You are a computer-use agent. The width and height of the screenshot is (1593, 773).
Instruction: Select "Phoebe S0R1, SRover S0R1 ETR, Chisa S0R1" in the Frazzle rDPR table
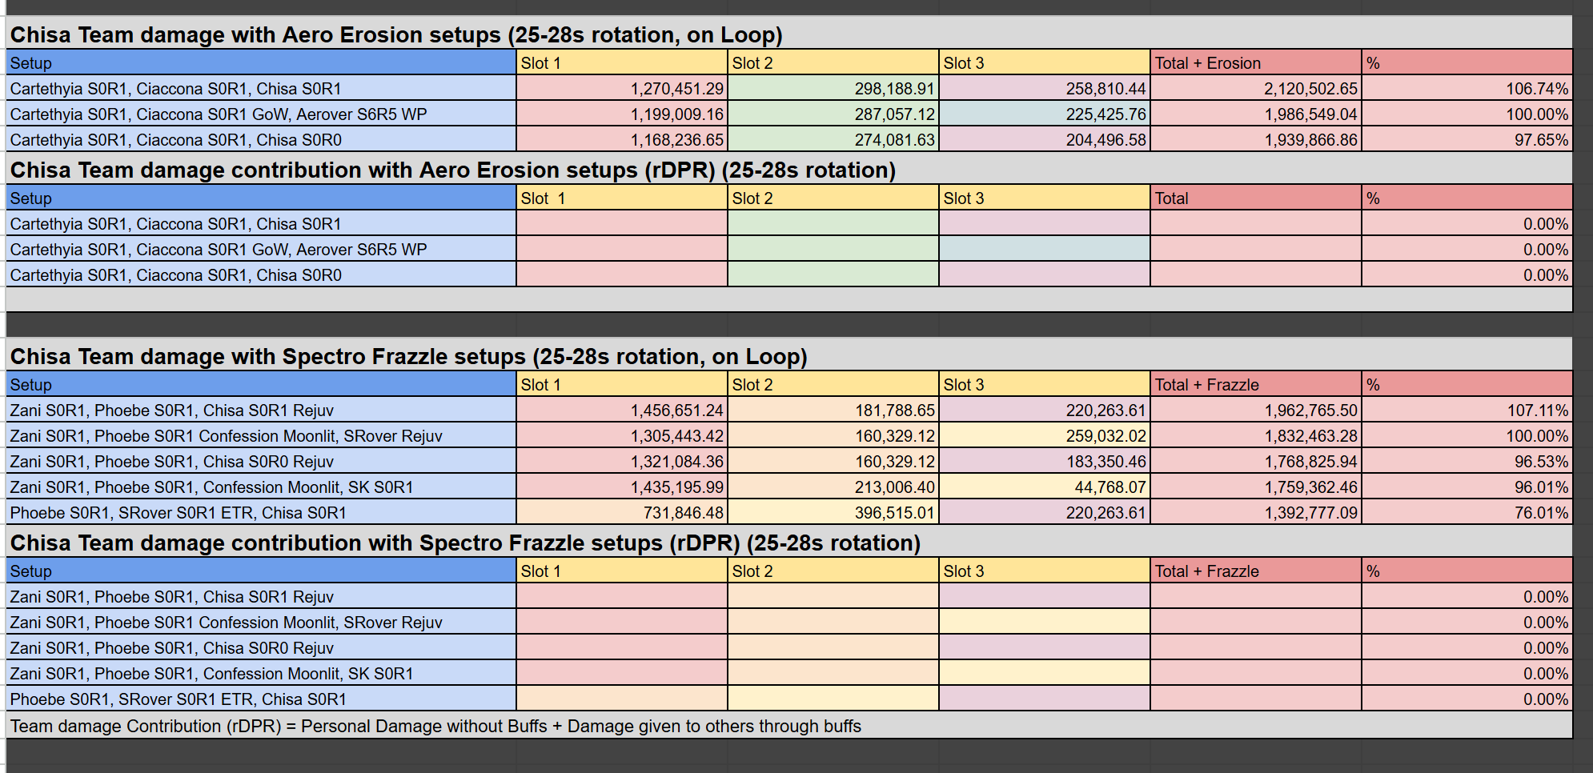click(x=178, y=699)
